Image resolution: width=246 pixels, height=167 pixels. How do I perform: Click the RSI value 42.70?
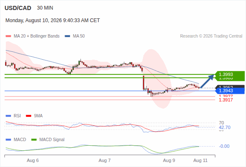point(225,127)
